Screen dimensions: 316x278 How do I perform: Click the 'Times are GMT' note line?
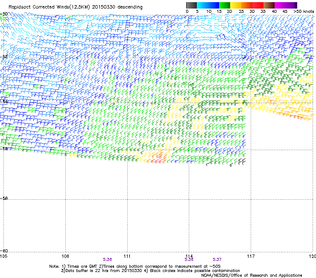tap(135, 266)
